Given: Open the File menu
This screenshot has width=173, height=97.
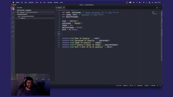Looking at the screenshot, I should click(x=22, y=2).
